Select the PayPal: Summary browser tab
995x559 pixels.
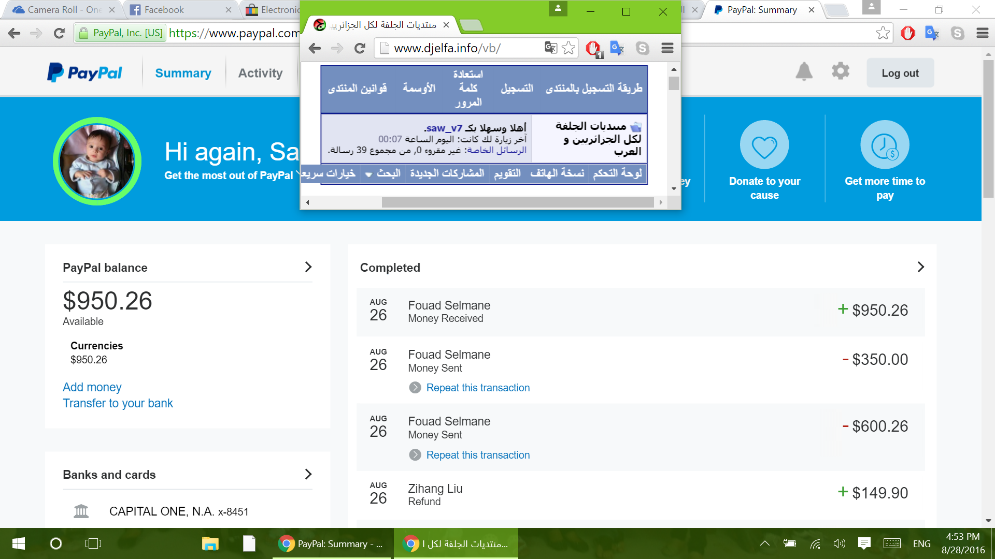click(762, 10)
